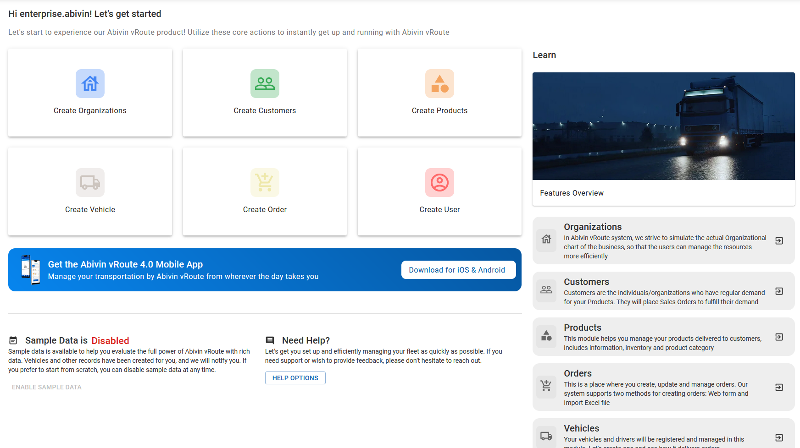Select the Create Organizations label
Viewport: 800px width, 448px height.
coord(90,110)
